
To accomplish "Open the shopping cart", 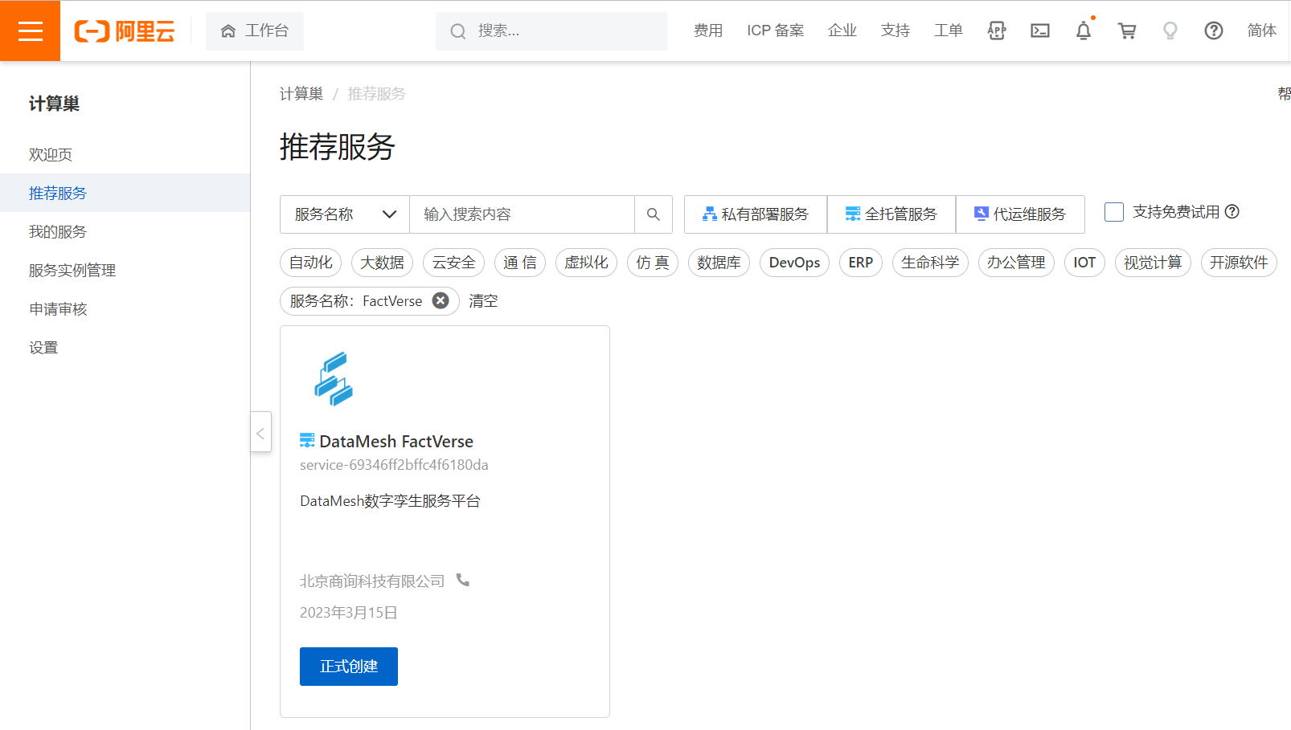I will [1127, 31].
